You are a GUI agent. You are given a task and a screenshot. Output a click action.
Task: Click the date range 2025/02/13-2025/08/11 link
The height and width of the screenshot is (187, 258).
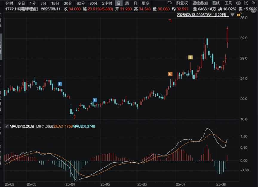202,15
